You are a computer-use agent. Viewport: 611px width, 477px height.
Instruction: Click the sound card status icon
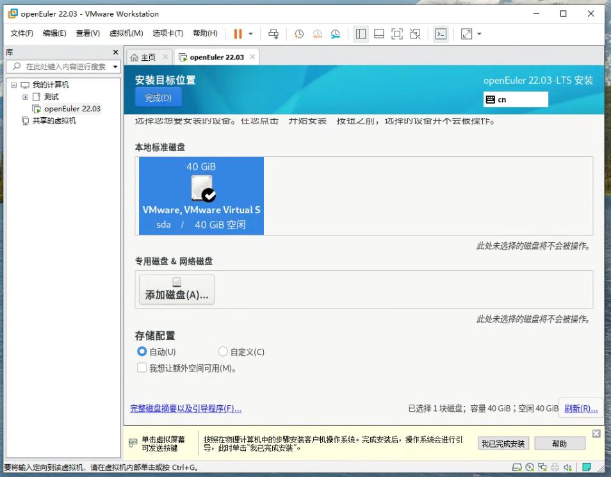tap(567, 467)
